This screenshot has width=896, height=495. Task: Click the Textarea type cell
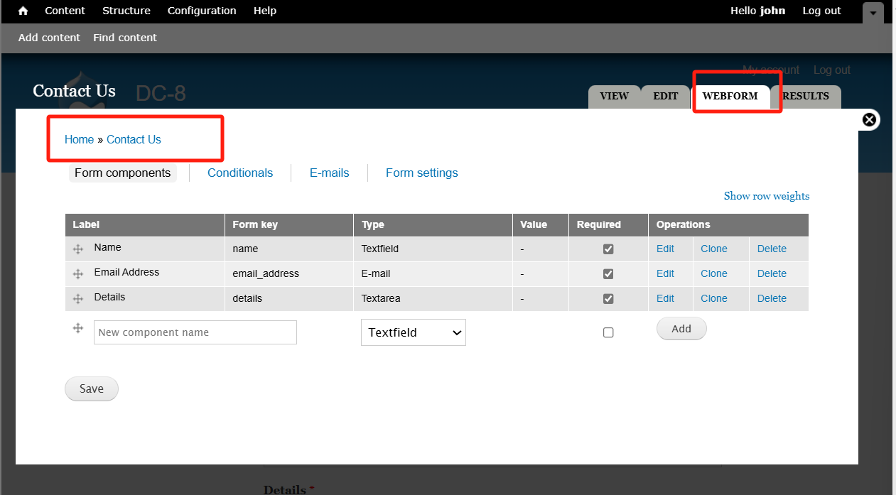(x=433, y=298)
